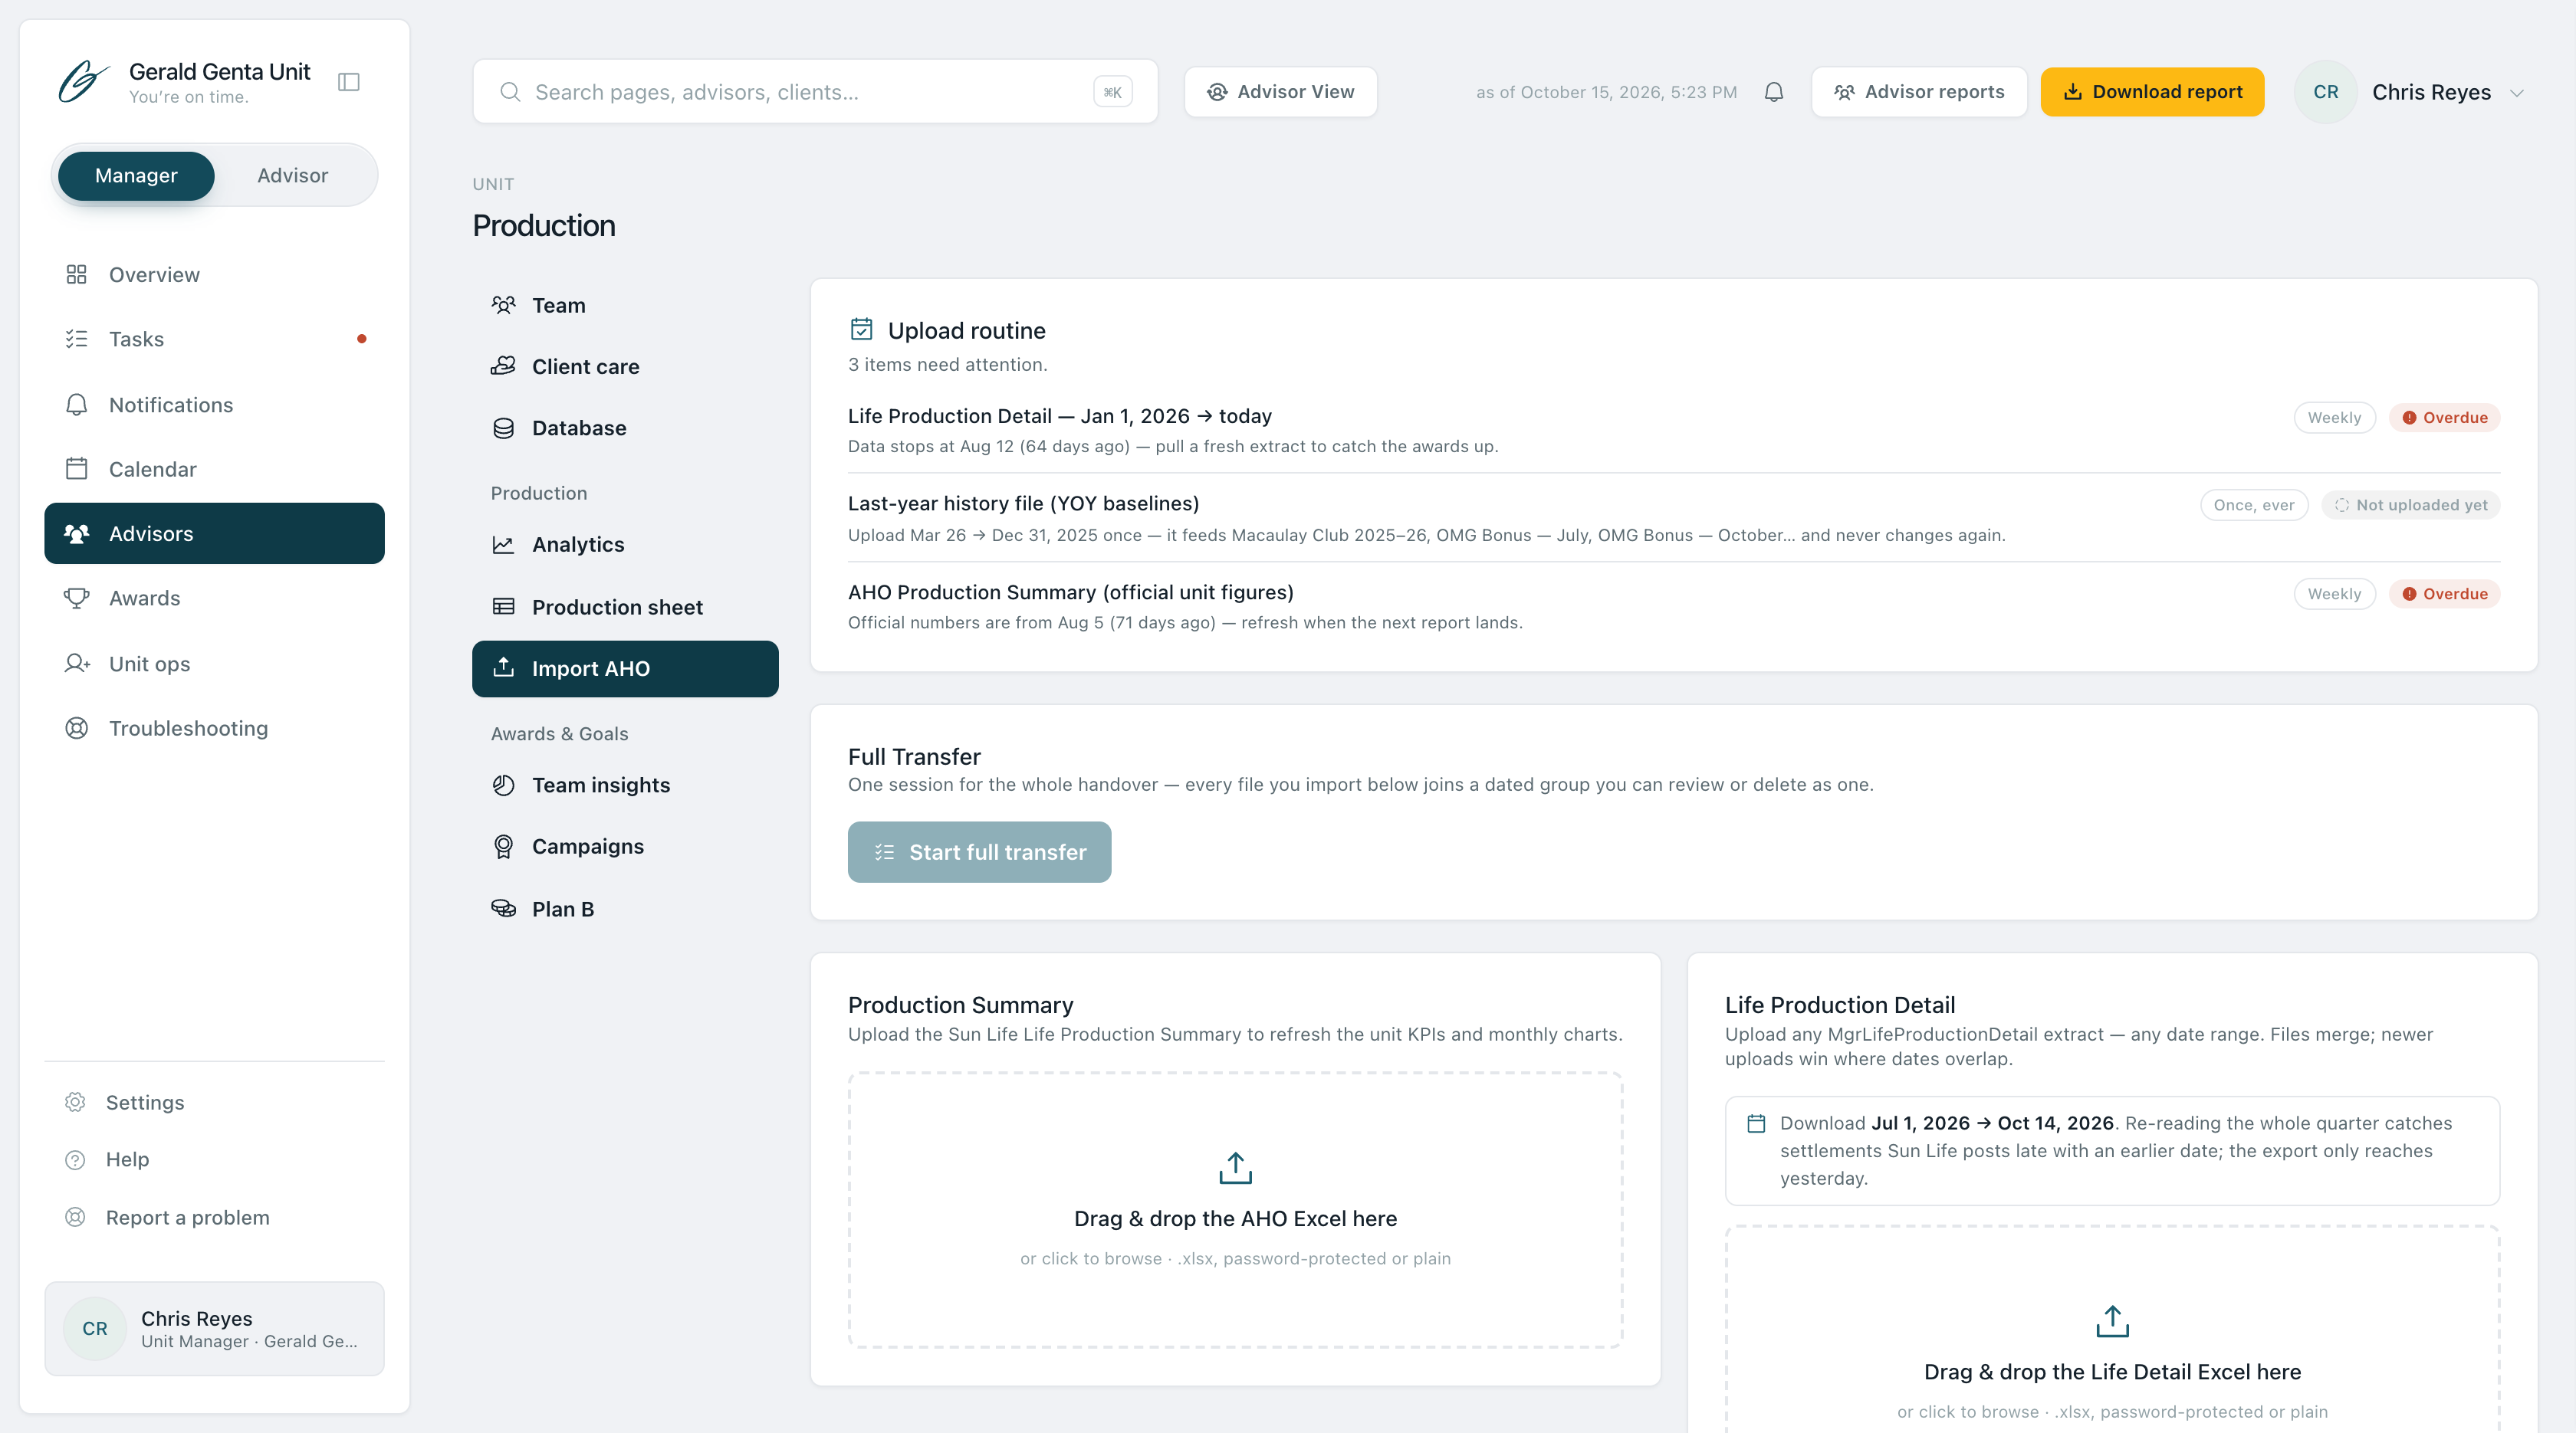2576x1433 pixels.
Task: Open the Campaigns page
Action: tap(625, 847)
